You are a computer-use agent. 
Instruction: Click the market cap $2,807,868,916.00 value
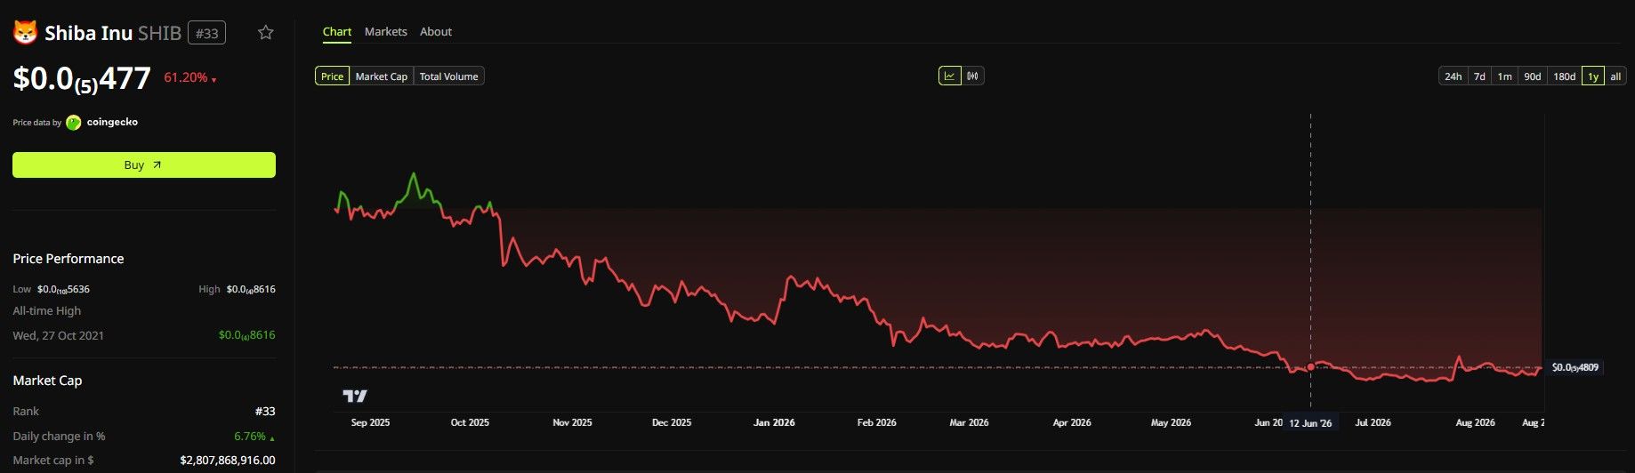228,461
